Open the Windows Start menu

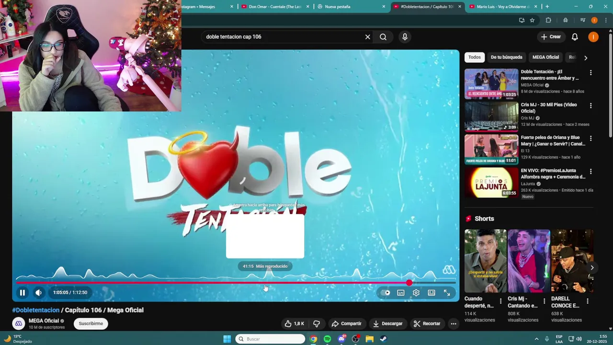pyautogui.click(x=227, y=339)
